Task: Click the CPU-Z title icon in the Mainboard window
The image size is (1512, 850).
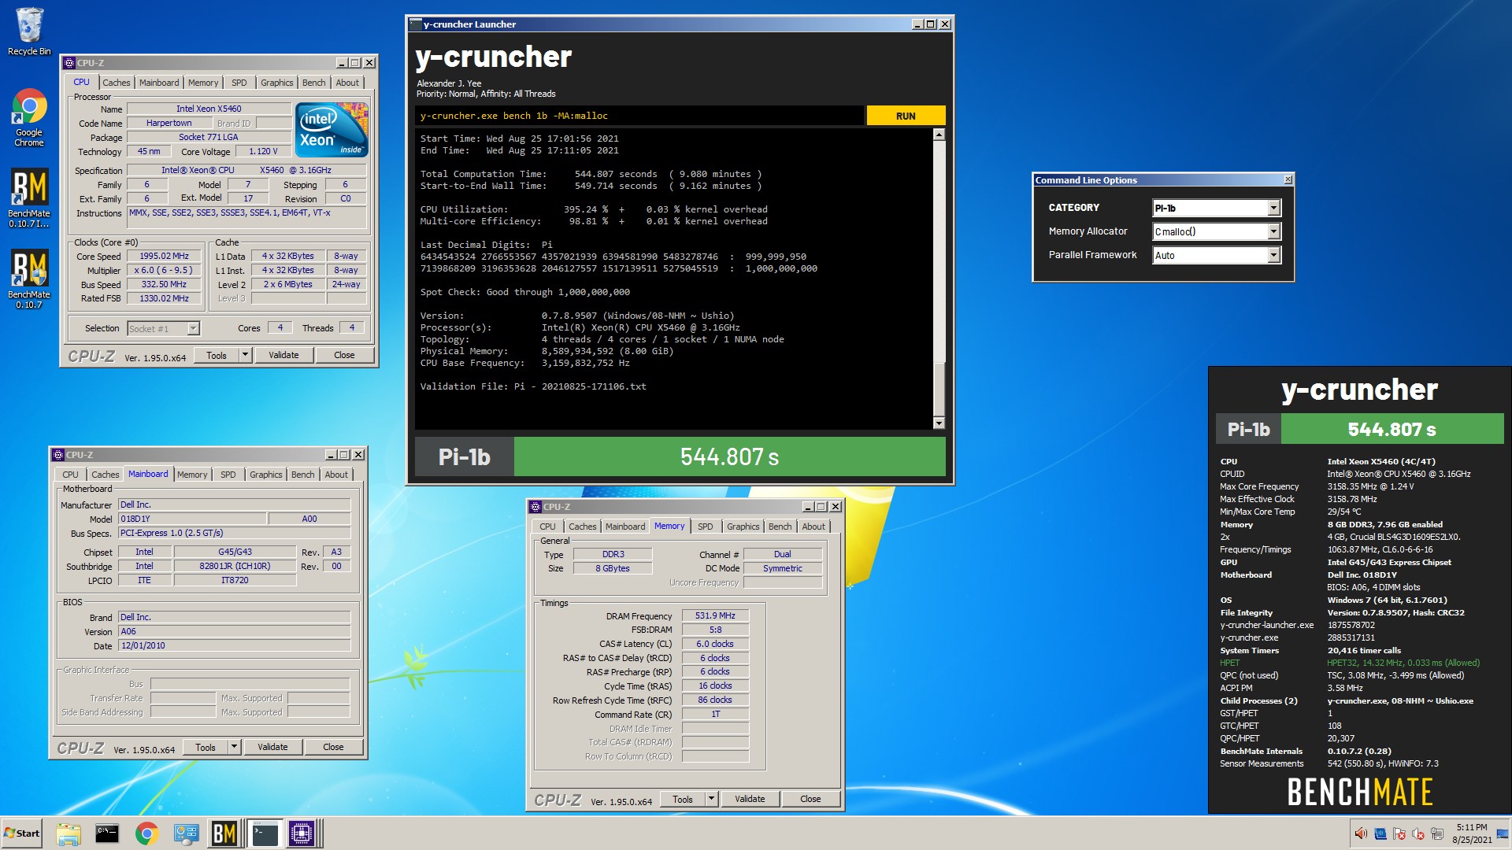Action: (57, 455)
